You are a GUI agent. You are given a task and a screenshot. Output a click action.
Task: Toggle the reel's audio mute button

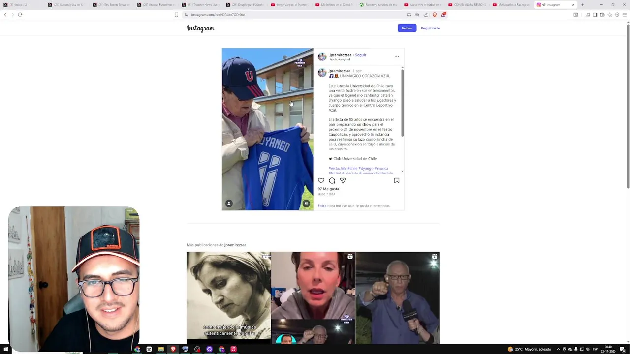click(306, 203)
